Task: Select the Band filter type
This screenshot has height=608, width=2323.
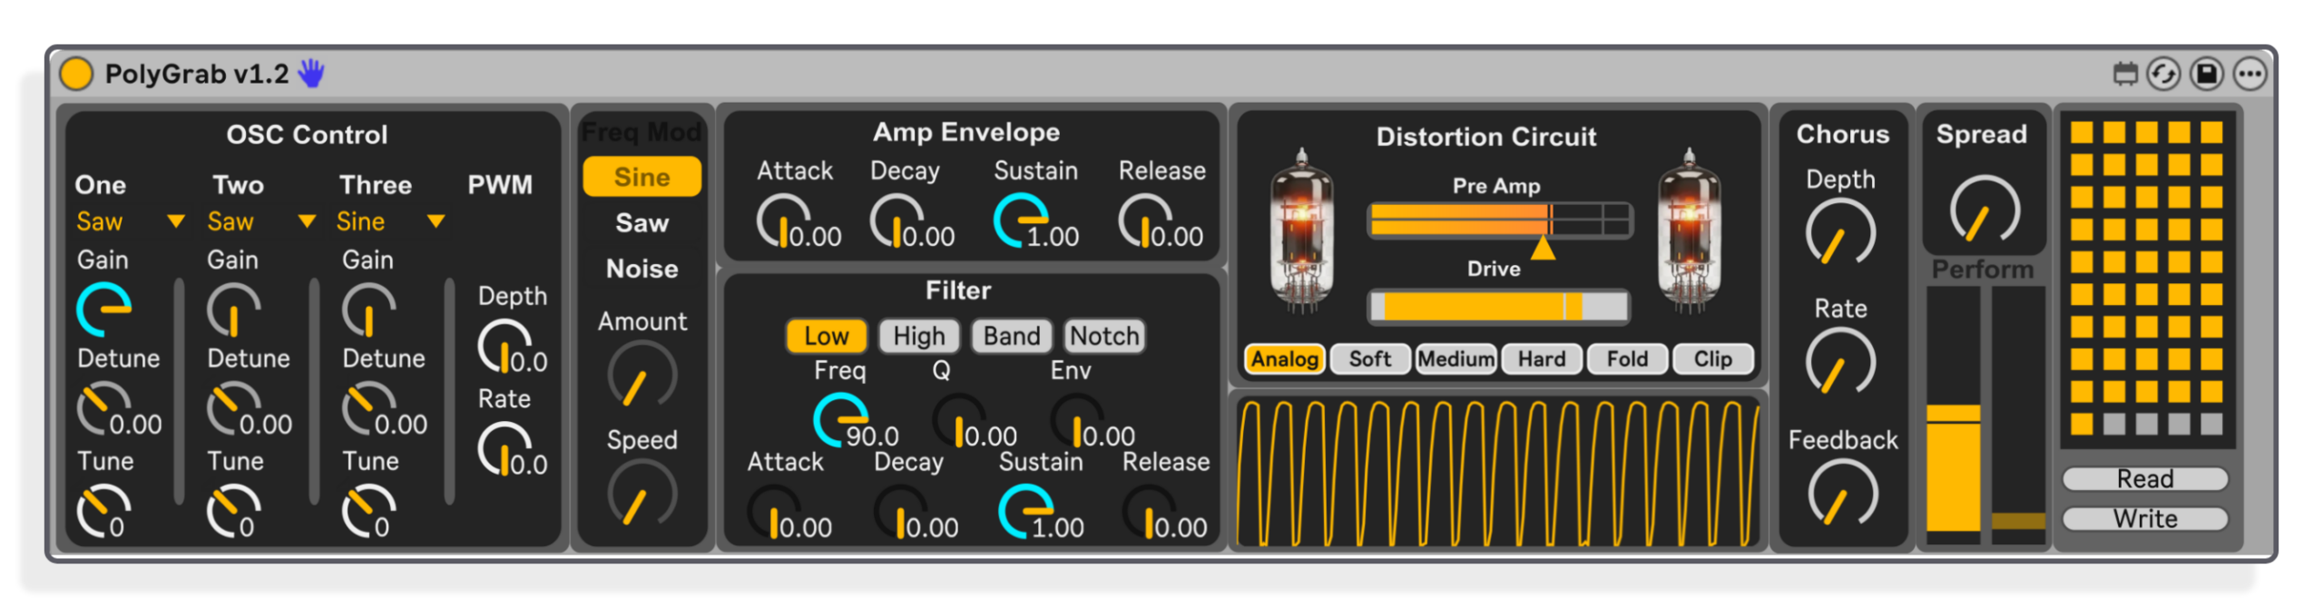Action: [1012, 337]
